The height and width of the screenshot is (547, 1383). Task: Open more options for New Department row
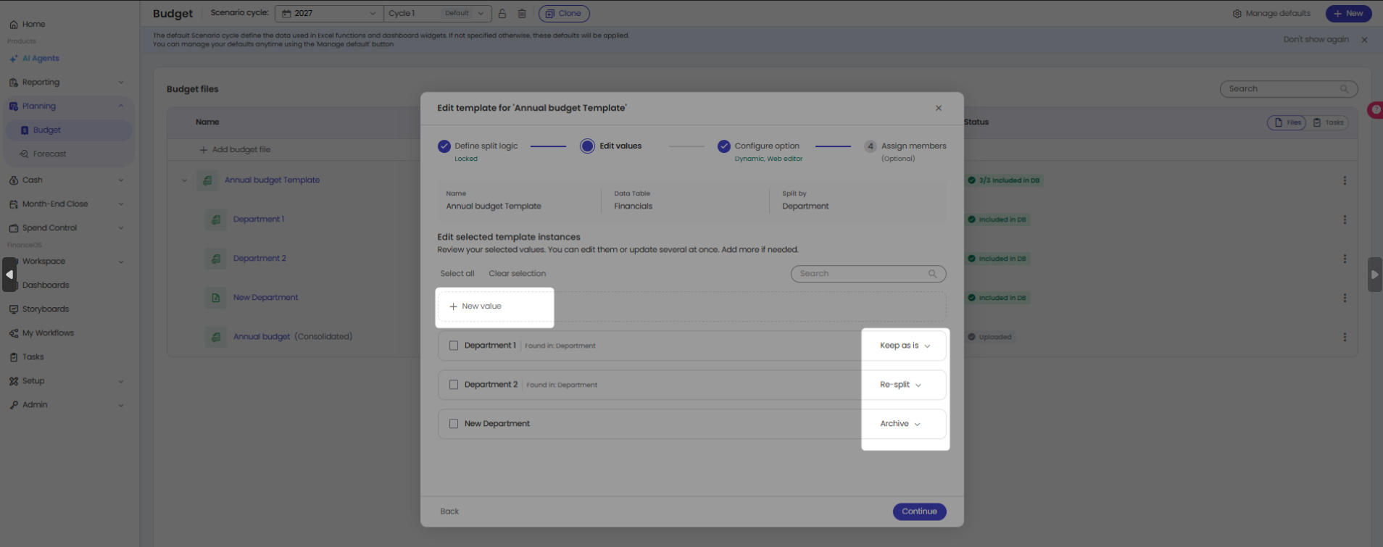(1345, 298)
